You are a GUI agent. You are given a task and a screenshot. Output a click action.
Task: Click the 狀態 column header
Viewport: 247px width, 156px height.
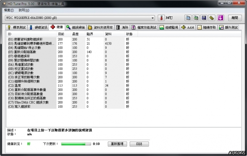click(x=131, y=34)
